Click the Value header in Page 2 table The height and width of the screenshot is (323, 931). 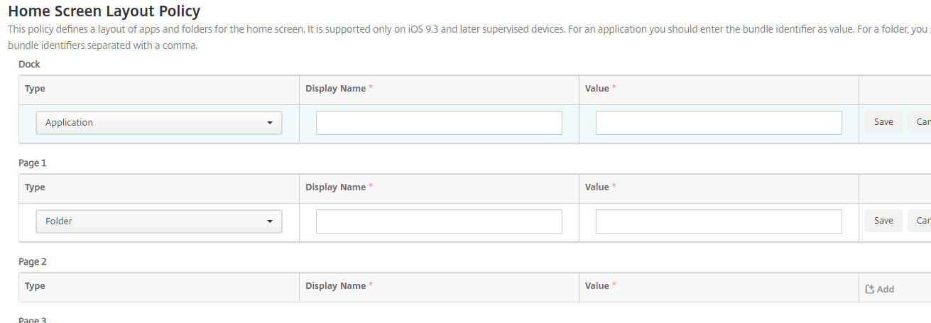(x=597, y=286)
